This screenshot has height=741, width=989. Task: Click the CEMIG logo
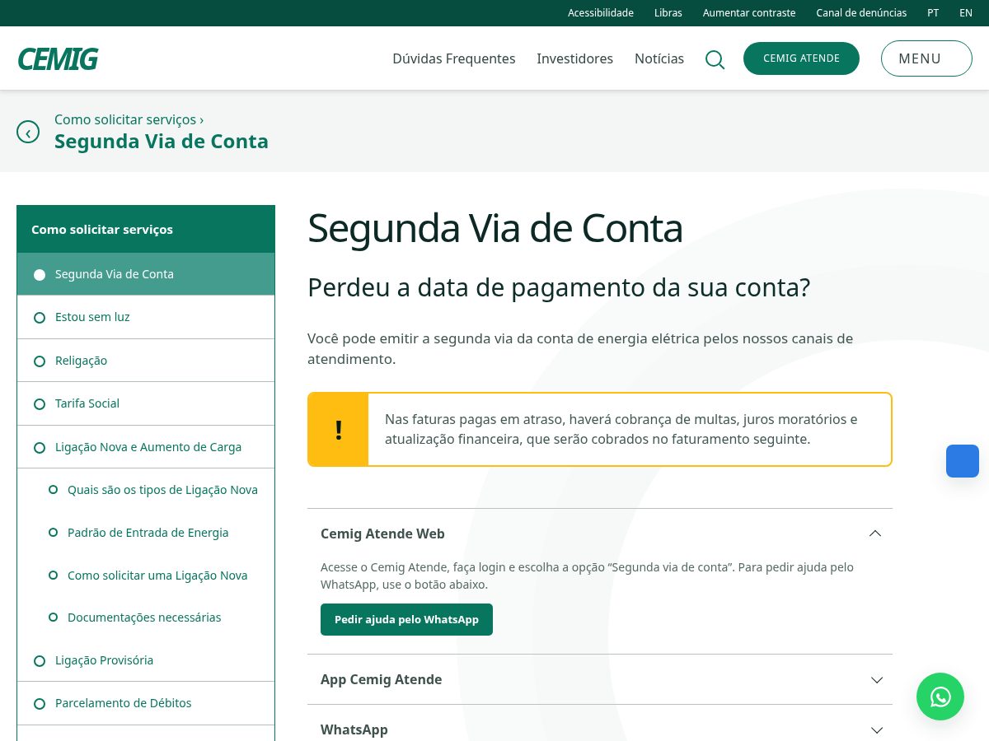(x=58, y=58)
